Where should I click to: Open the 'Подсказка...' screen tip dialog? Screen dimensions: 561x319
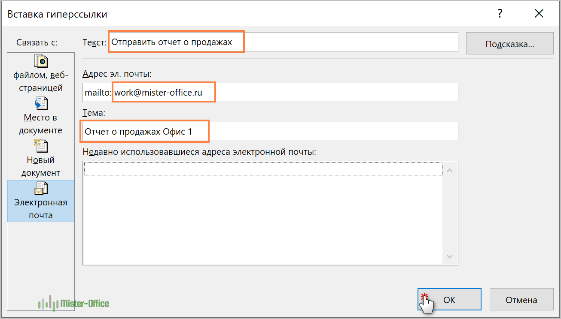point(509,44)
